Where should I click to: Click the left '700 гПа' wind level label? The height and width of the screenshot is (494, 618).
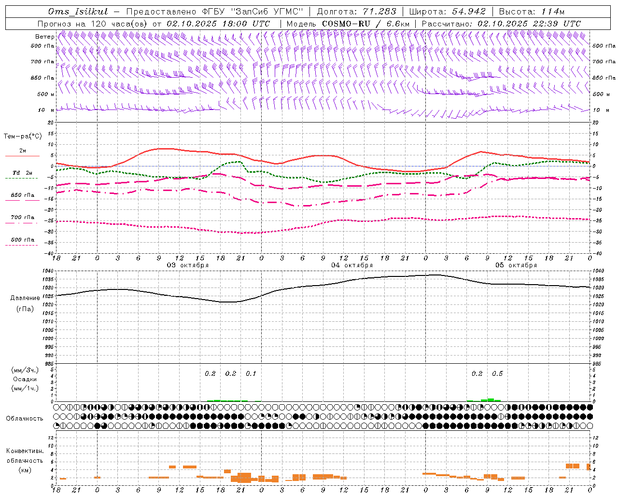[x=42, y=62]
